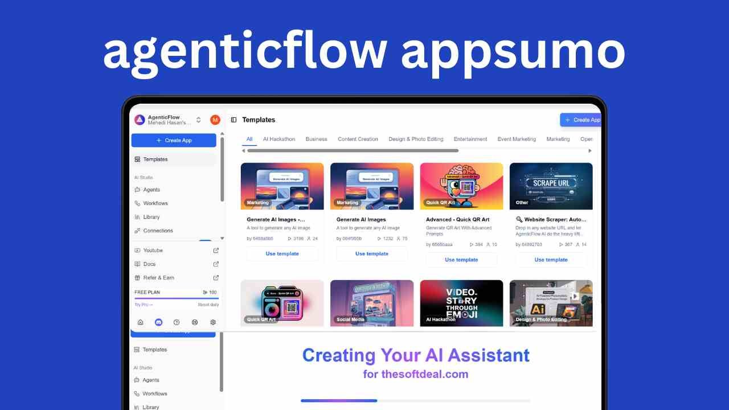The height and width of the screenshot is (410, 729).
Task: Use template for Website Scraper card
Action: coord(551,260)
